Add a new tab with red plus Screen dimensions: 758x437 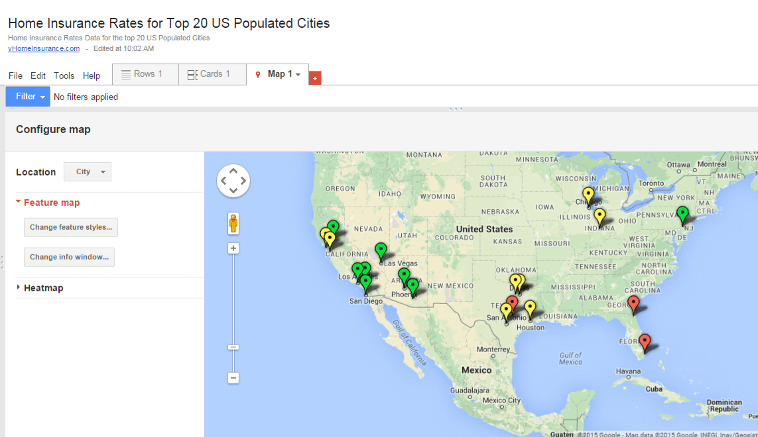[x=315, y=77]
